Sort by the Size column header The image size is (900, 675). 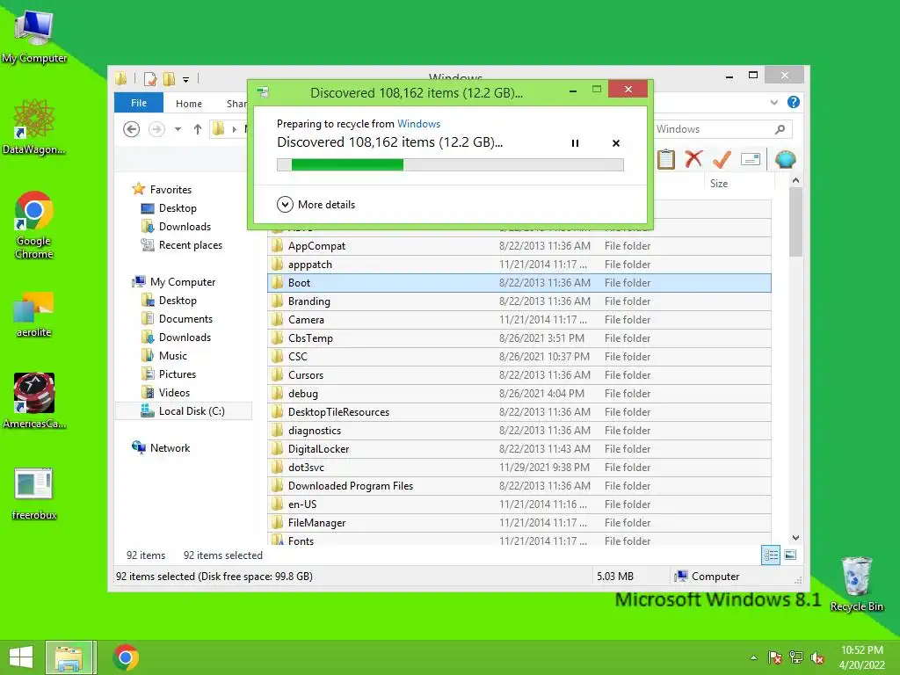point(719,183)
